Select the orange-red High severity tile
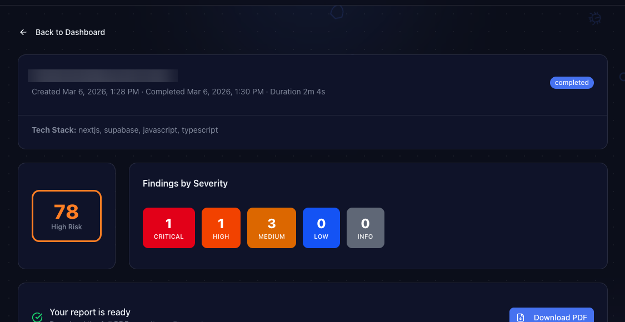Screen dimensions: 625x322 (x=221, y=228)
